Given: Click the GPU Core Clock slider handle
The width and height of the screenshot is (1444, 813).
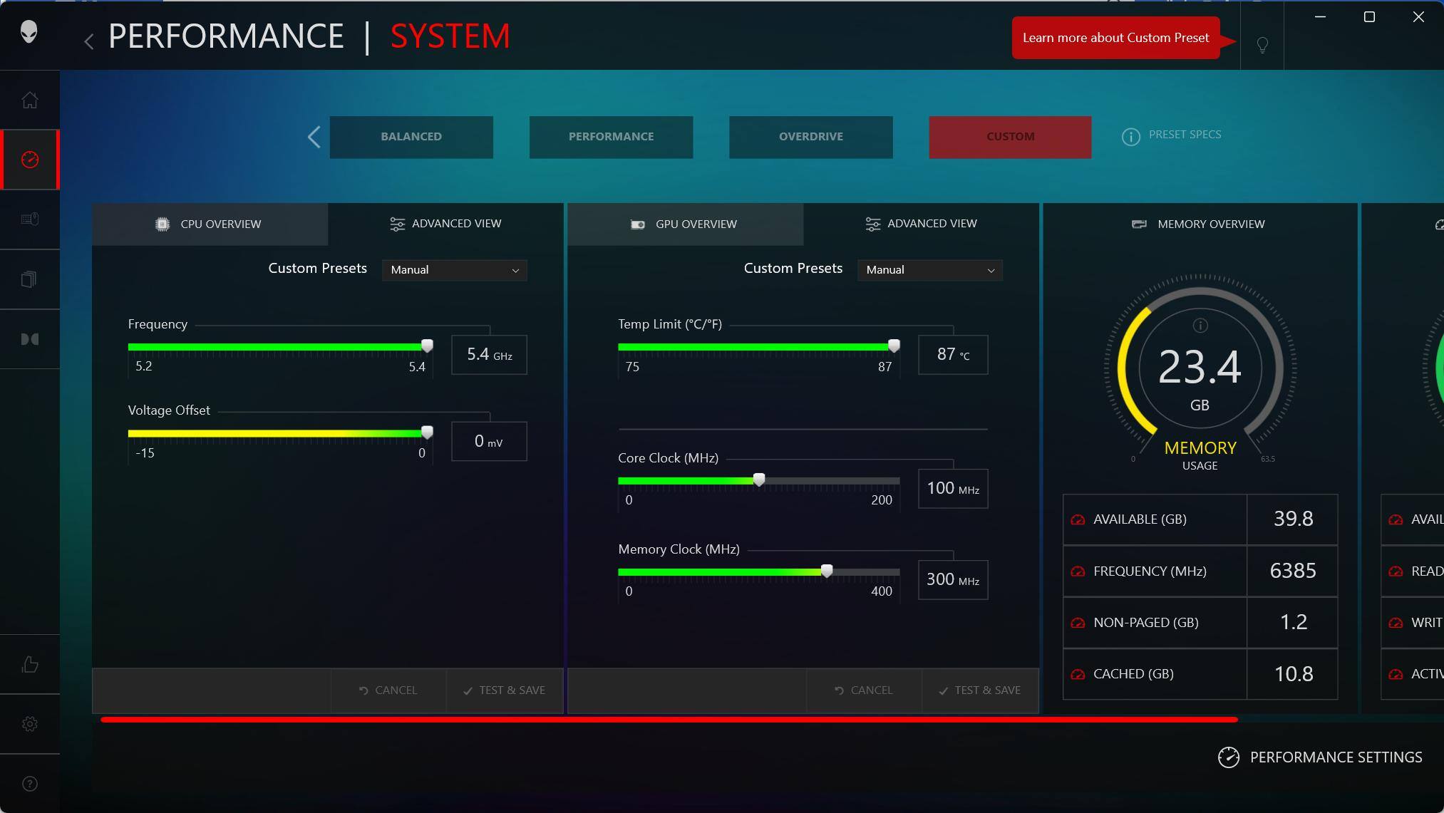Looking at the screenshot, I should (x=759, y=480).
